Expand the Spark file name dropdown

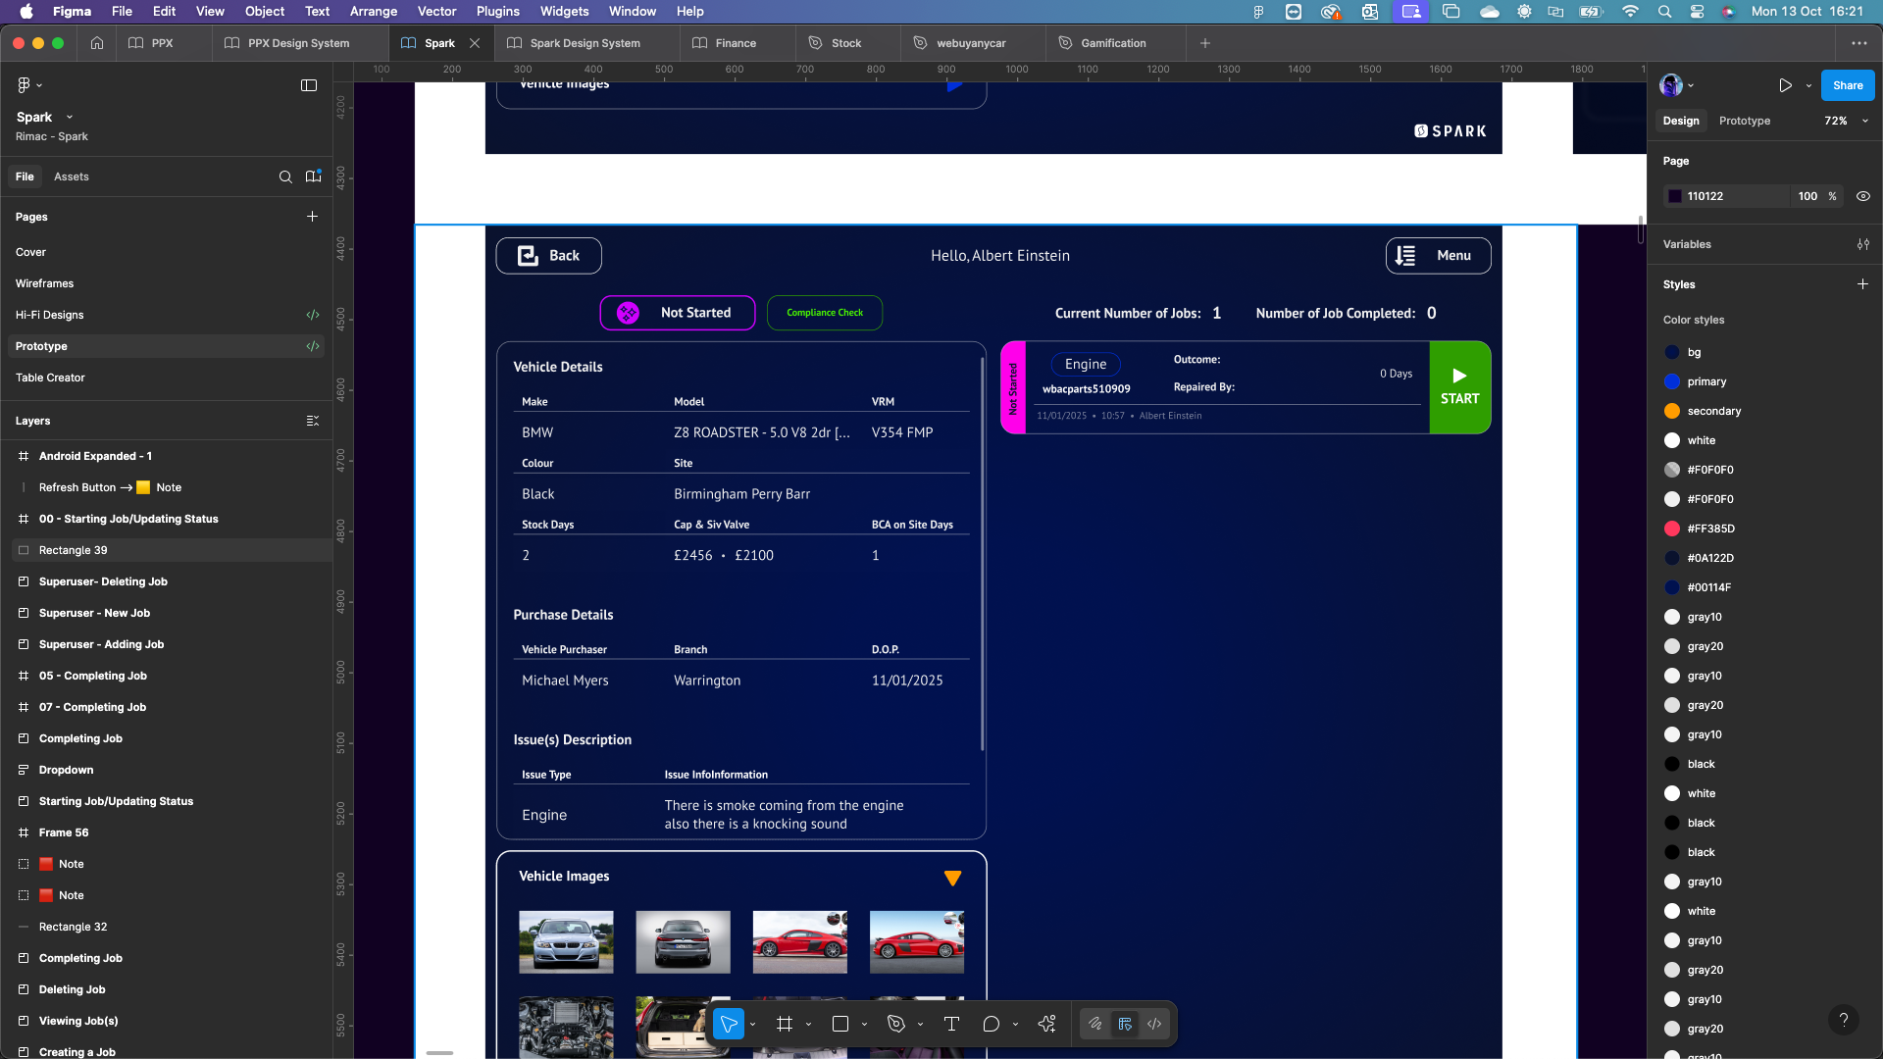pyautogui.click(x=70, y=117)
